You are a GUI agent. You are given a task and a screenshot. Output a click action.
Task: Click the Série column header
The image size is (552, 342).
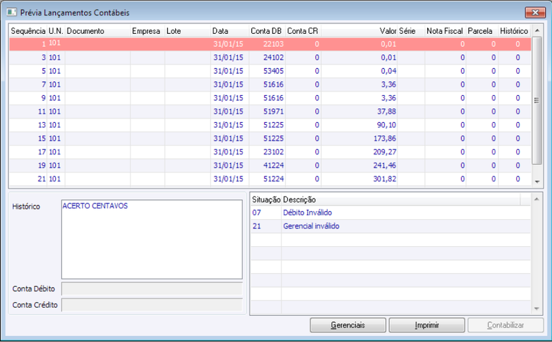click(x=411, y=31)
